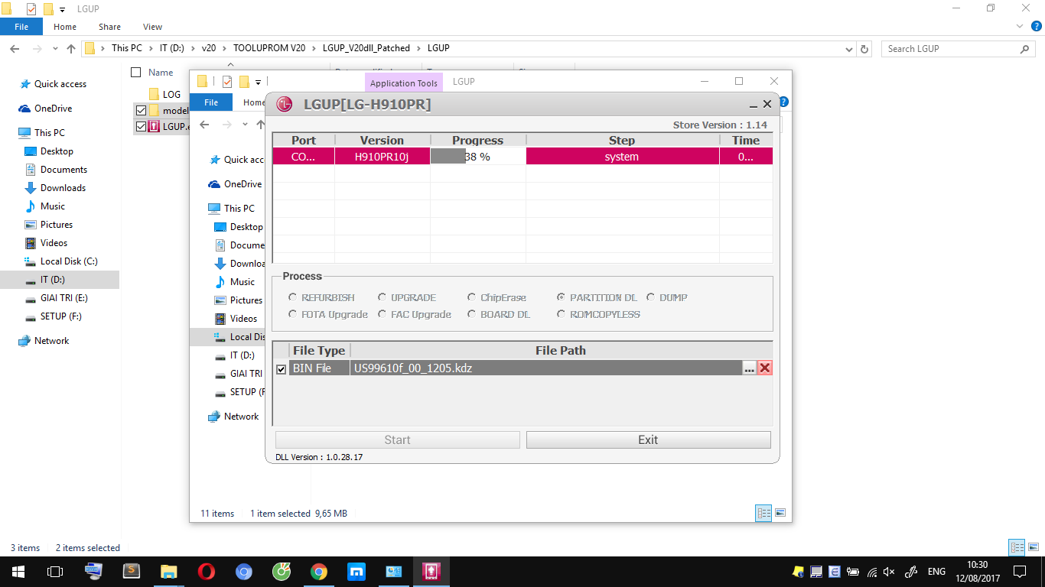Expand the address bar history dropdown
The width and height of the screenshot is (1045, 587).
pos(849,49)
